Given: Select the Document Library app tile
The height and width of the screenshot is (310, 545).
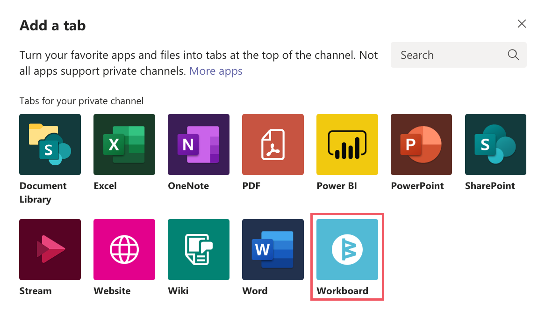Looking at the screenshot, I should coord(50,144).
